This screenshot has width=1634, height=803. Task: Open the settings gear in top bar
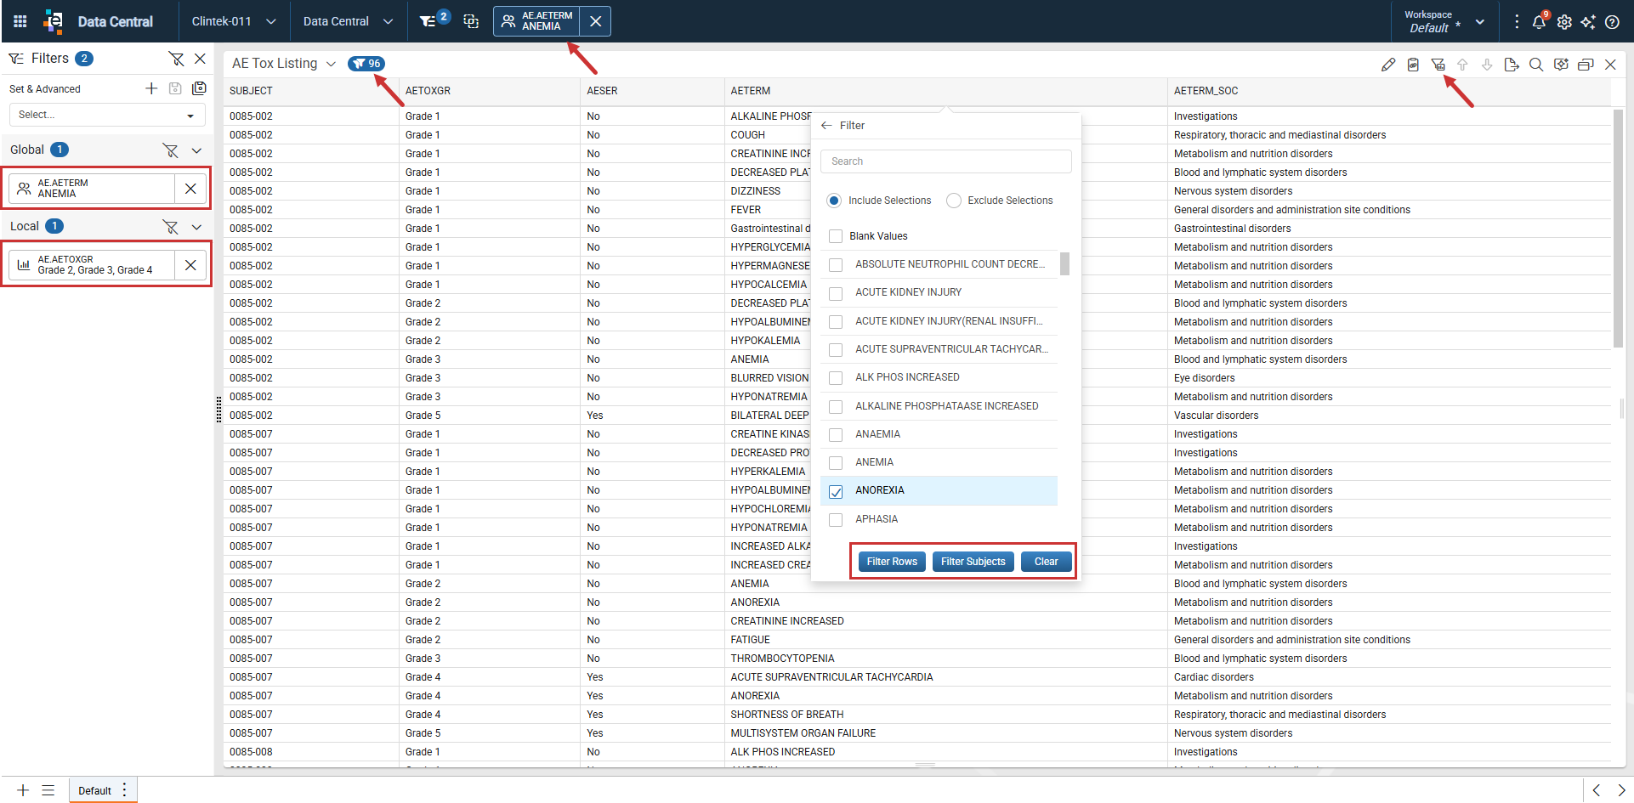(x=1564, y=22)
